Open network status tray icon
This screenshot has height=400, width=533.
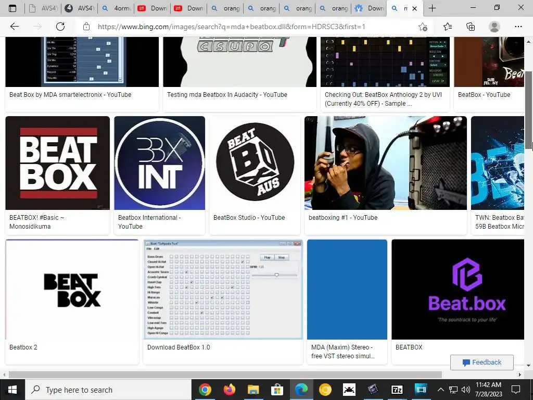point(453,390)
